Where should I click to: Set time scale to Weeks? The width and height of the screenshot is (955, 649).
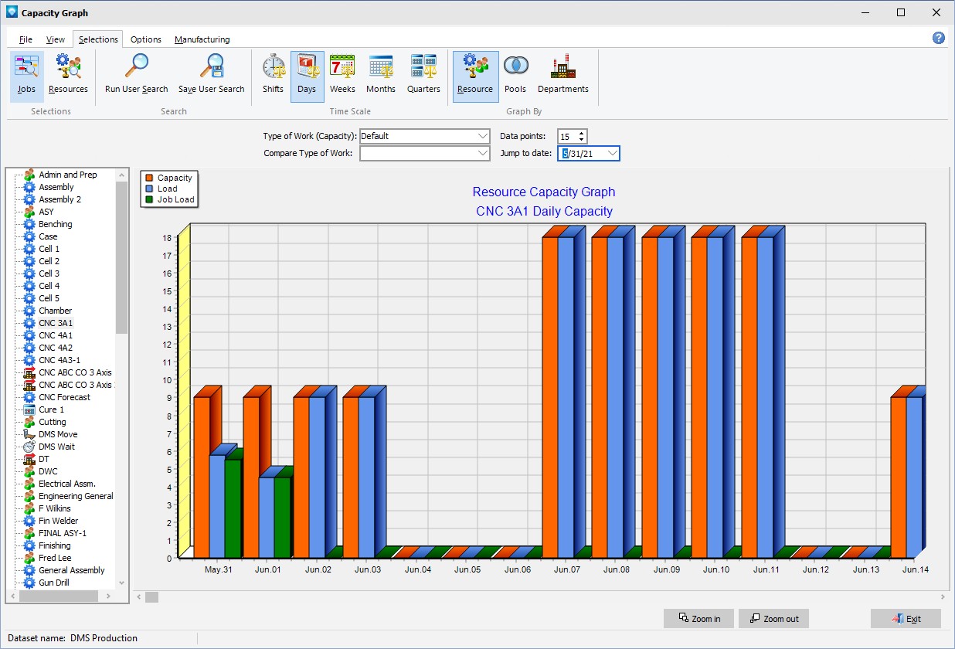(342, 76)
